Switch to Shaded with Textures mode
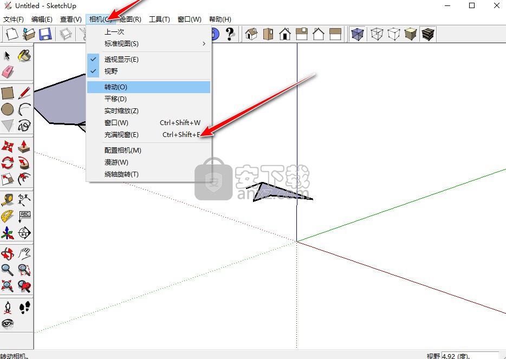The width and height of the screenshot is (506, 359). [x=427, y=34]
